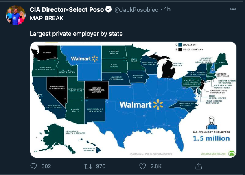
Task: Click the large central Walmart logo
Action: (141, 105)
